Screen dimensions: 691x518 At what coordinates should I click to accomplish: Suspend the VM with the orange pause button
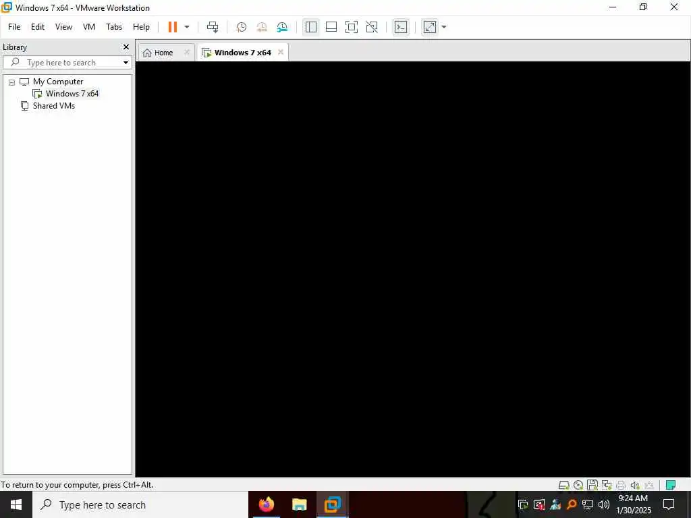pos(172,27)
